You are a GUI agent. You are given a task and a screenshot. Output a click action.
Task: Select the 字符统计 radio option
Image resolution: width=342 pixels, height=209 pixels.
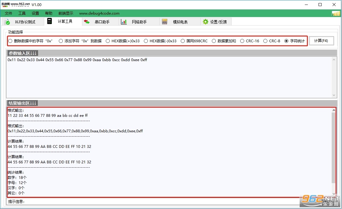[x=294, y=41]
